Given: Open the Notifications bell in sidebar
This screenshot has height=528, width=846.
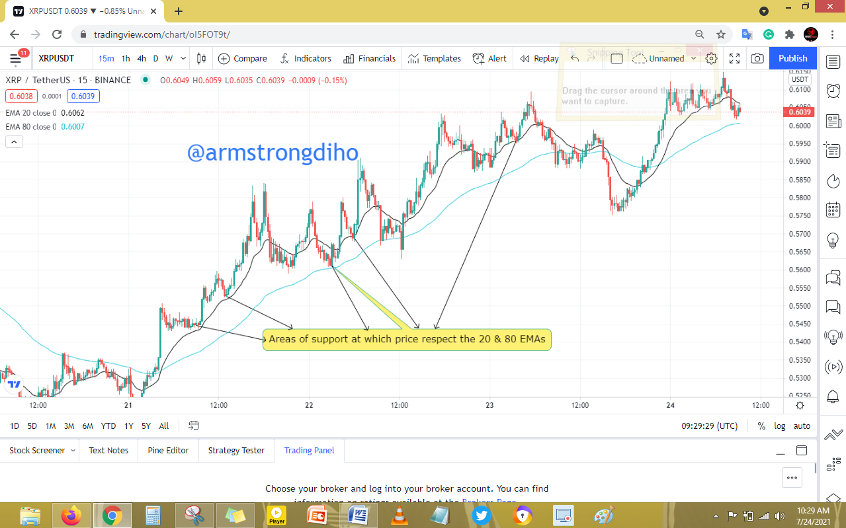Looking at the screenshot, I should [833, 397].
